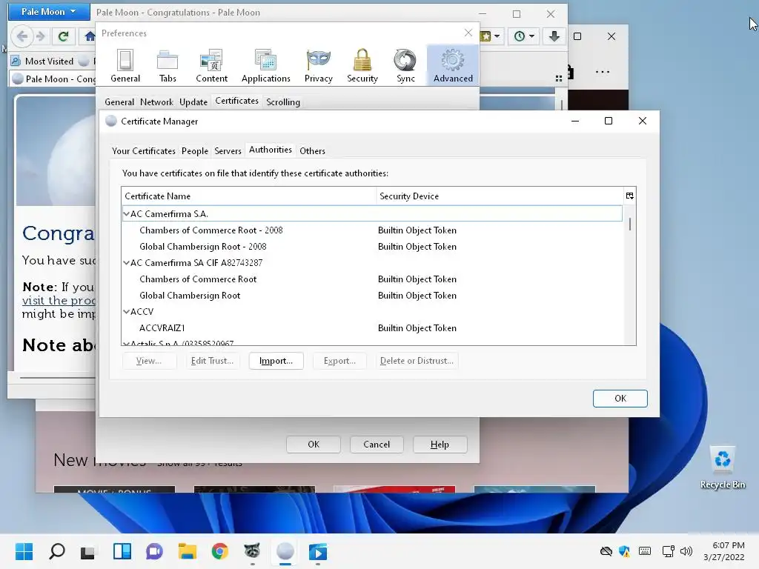Sort by Certificate Name column header
The image size is (759, 569).
click(x=249, y=196)
